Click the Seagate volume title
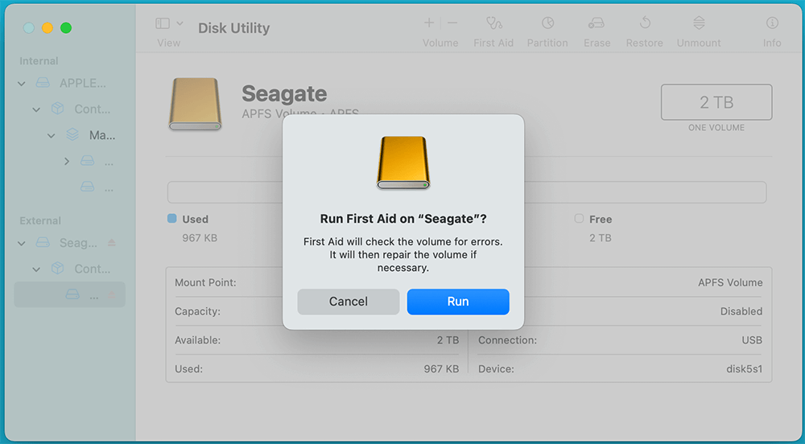The width and height of the screenshot is (805, 444). [284, 94]
